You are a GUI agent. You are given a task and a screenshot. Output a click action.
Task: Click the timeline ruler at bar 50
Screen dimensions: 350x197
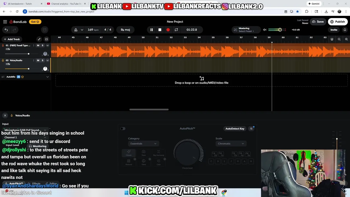pyautogui.click(x=143, y=37)
